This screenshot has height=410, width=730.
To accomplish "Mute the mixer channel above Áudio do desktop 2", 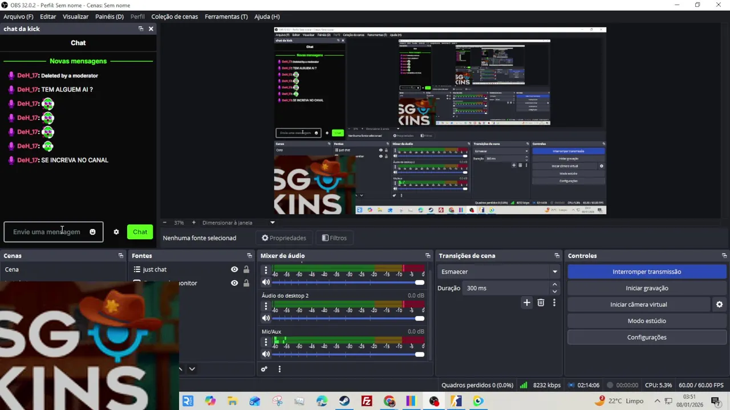I will click(x=266, y=282).
